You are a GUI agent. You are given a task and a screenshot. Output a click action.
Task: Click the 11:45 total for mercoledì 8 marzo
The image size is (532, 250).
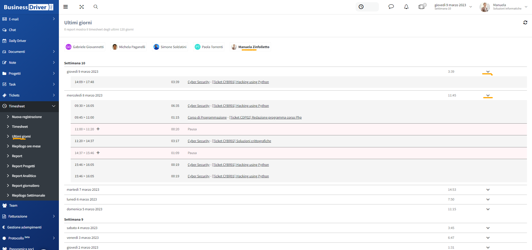[452, 95]
